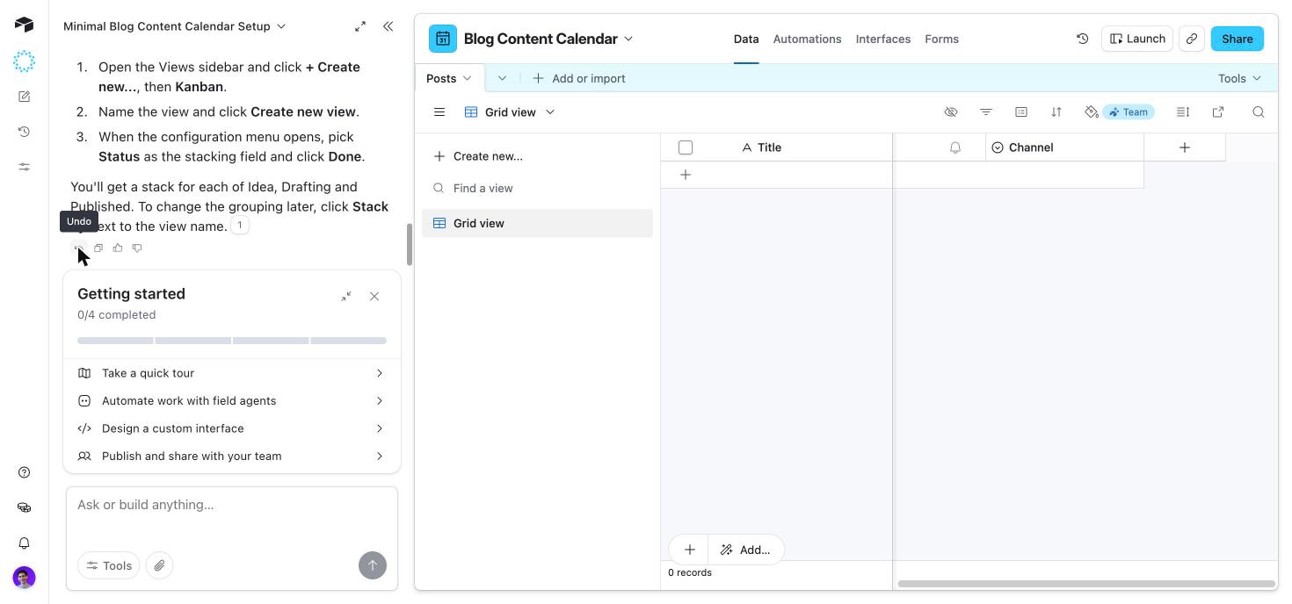The image size is (1292, 604).
Task: Toggle the select-all records checkbox
Action: [686, 147]
